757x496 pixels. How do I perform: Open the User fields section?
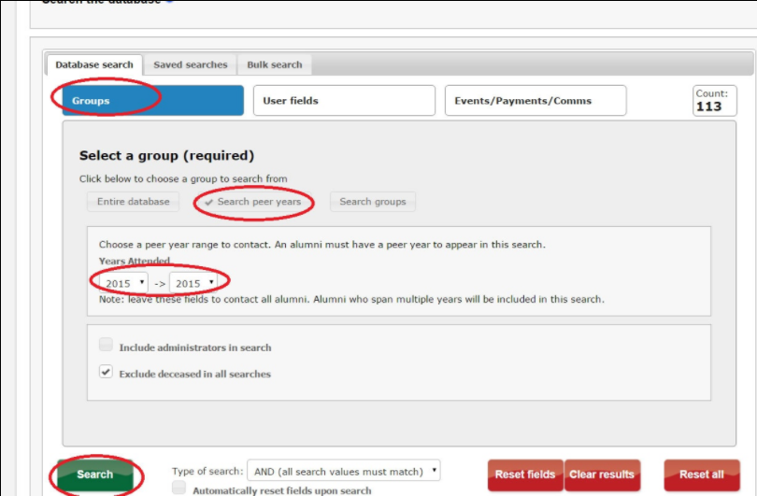(343, 101)
